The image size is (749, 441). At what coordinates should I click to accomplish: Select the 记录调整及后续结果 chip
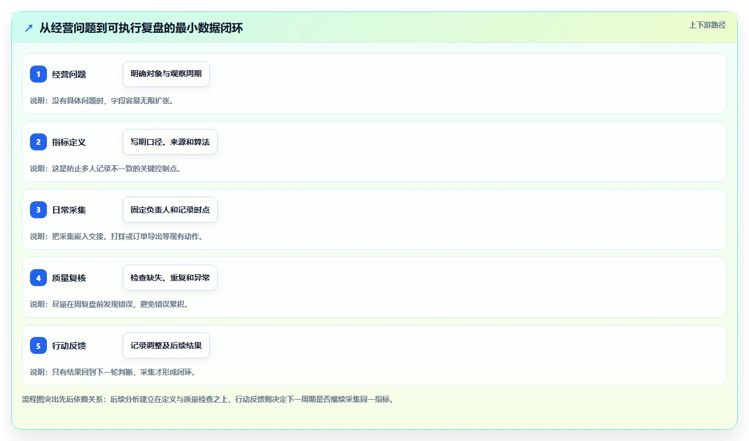[x=166, y=345]
